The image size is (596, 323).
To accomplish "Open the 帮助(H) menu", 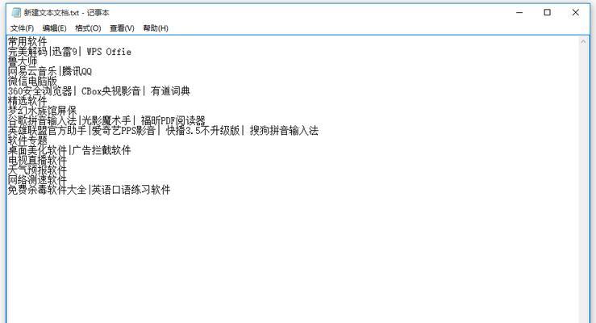I will pos(156,28).
